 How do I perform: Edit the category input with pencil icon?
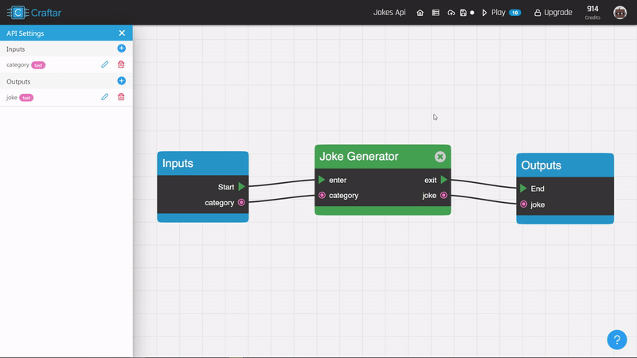click(x=104, y=64)
